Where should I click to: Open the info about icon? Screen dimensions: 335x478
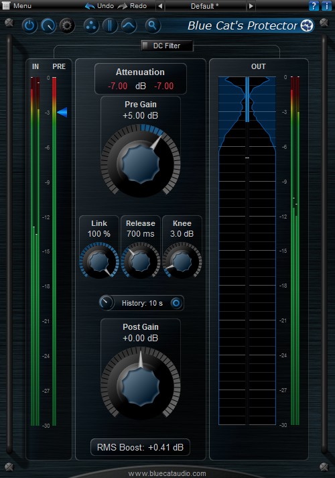point(326,6)
